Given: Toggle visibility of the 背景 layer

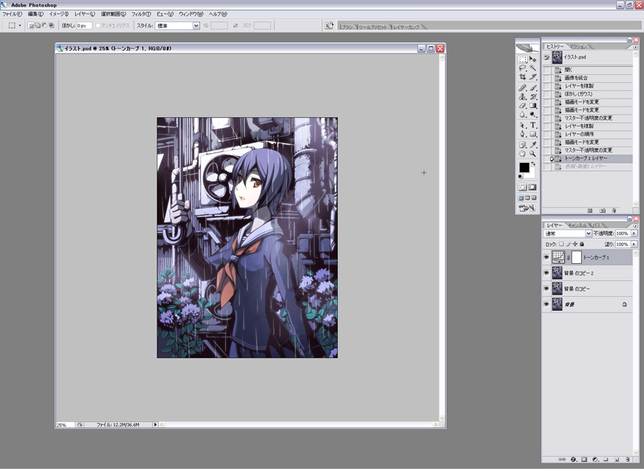Looking at the screenshot, I should 546,304.
